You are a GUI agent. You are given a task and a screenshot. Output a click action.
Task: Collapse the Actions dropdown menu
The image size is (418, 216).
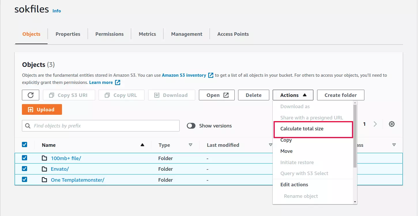click(x=293, y=95)
